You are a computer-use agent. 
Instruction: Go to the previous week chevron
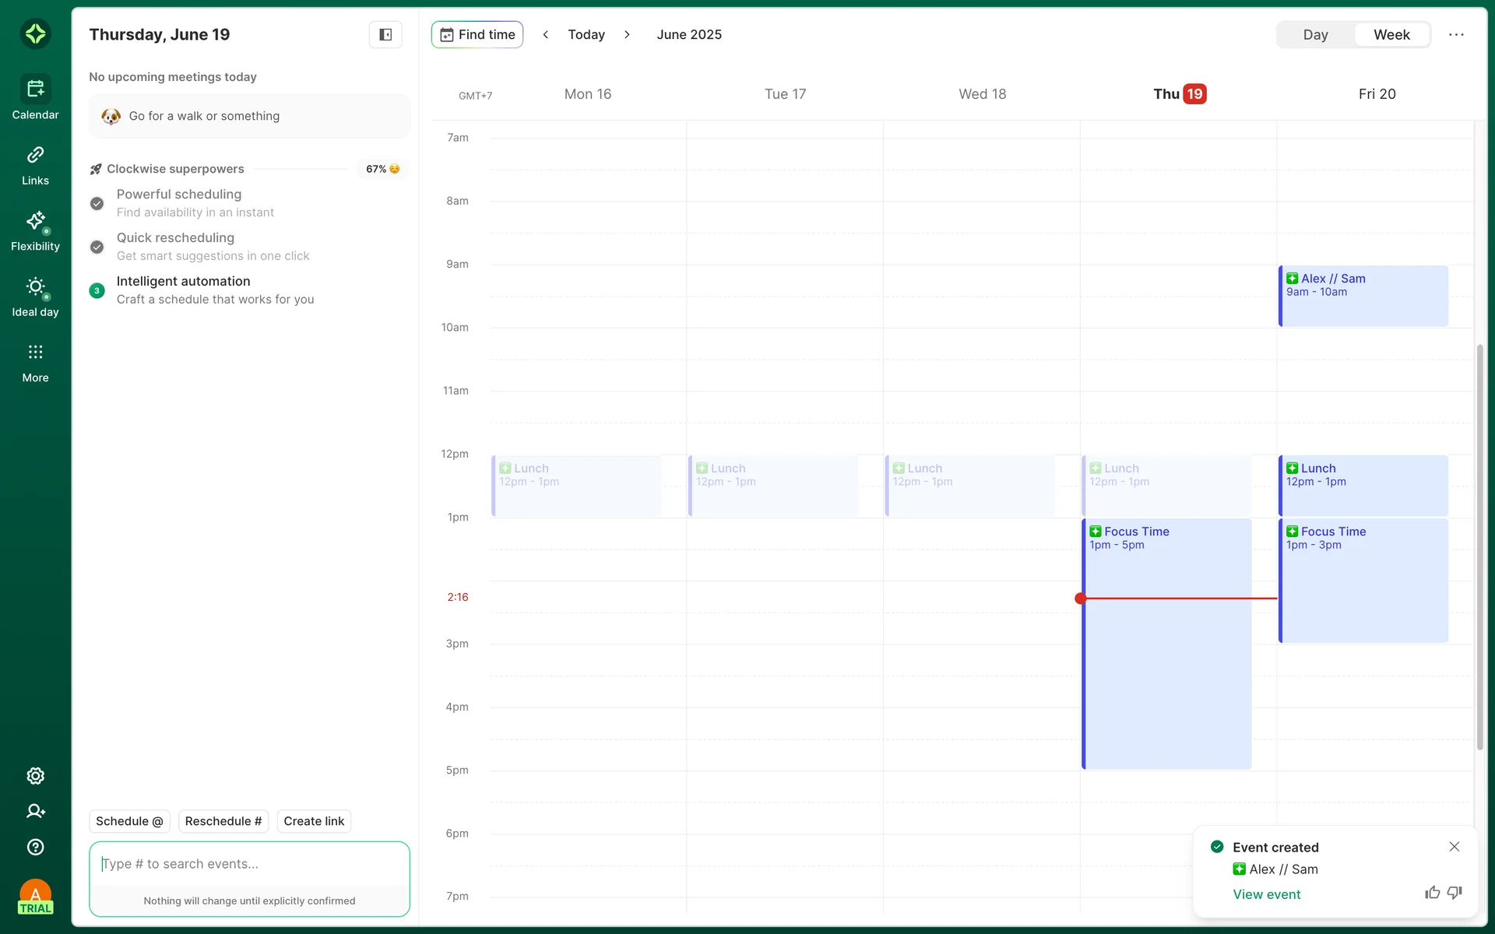click(546, 34)
